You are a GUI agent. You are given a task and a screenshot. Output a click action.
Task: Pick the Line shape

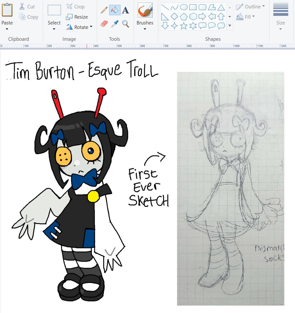click(165, 7)
